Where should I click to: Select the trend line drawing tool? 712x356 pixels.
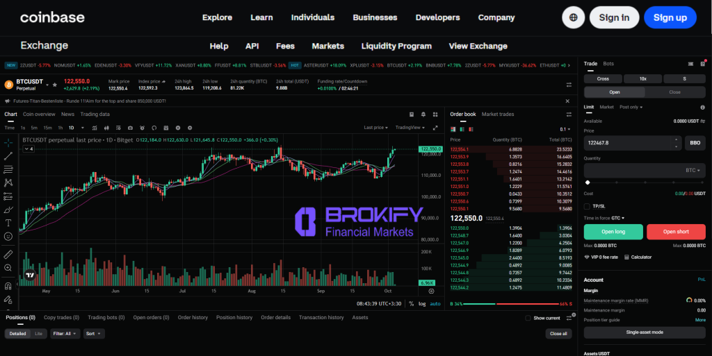pyautogui.click(x=8, y=155)
